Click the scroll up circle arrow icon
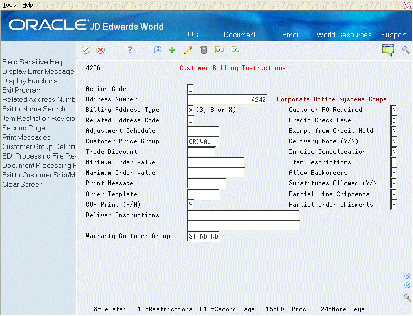Viewport: 413px width, 316px height. coord(407,276)
